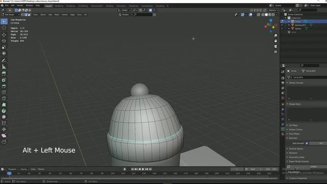Expand the Geometry Data panel
The width and height of the screenshot is (327, 184).
coord(296,157)
